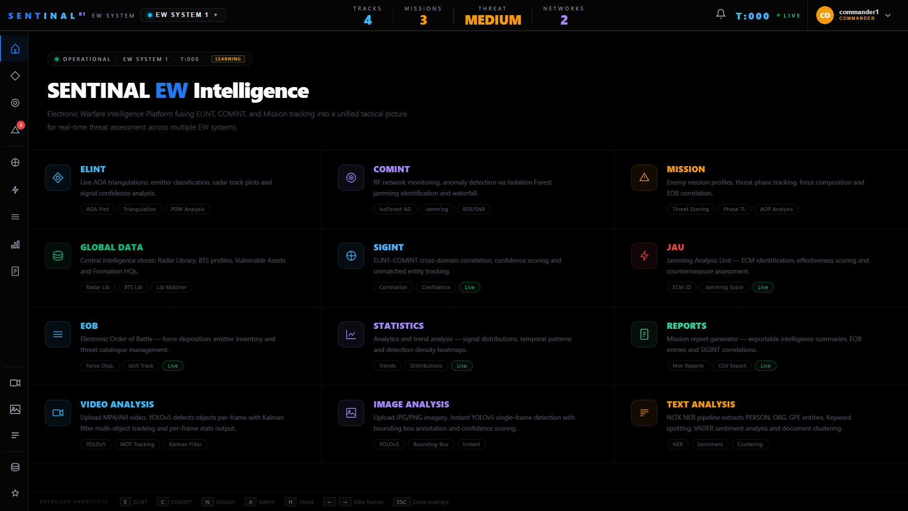Image resolution: width=908 pixels, height=511 pixels.
Task: Select the MISSIONS counter in header
Action: 423,16
